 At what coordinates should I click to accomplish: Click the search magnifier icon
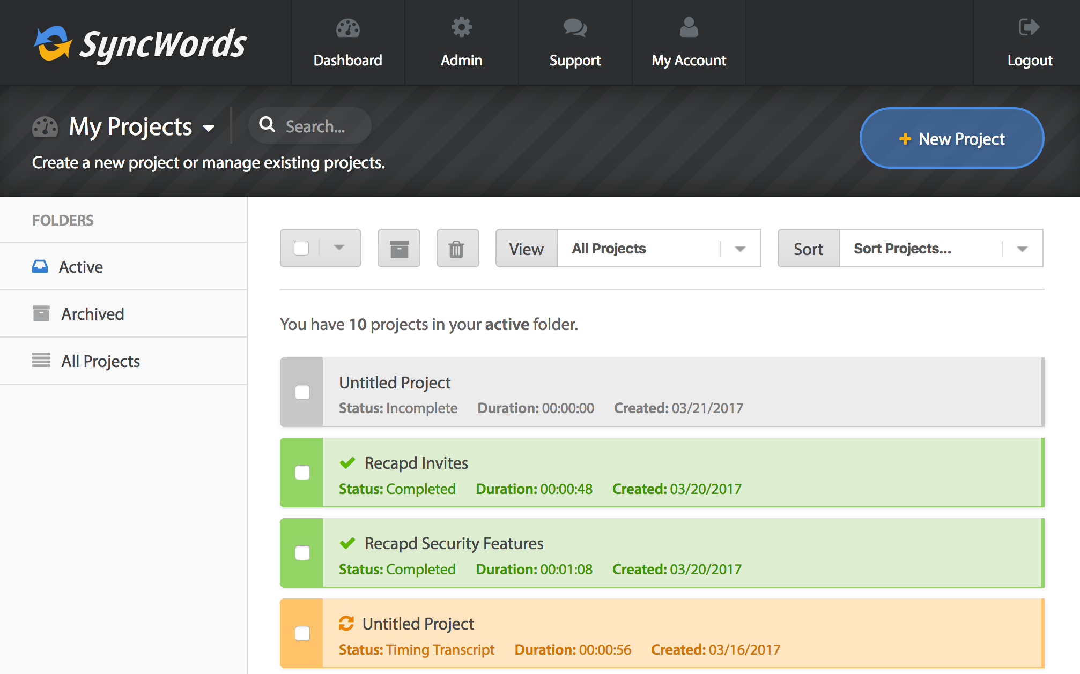click(267, 125)
